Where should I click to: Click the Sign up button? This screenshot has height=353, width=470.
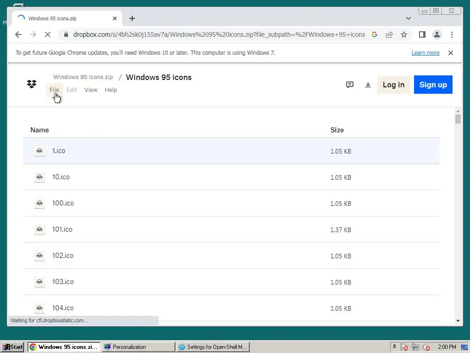tap(433, 85)
